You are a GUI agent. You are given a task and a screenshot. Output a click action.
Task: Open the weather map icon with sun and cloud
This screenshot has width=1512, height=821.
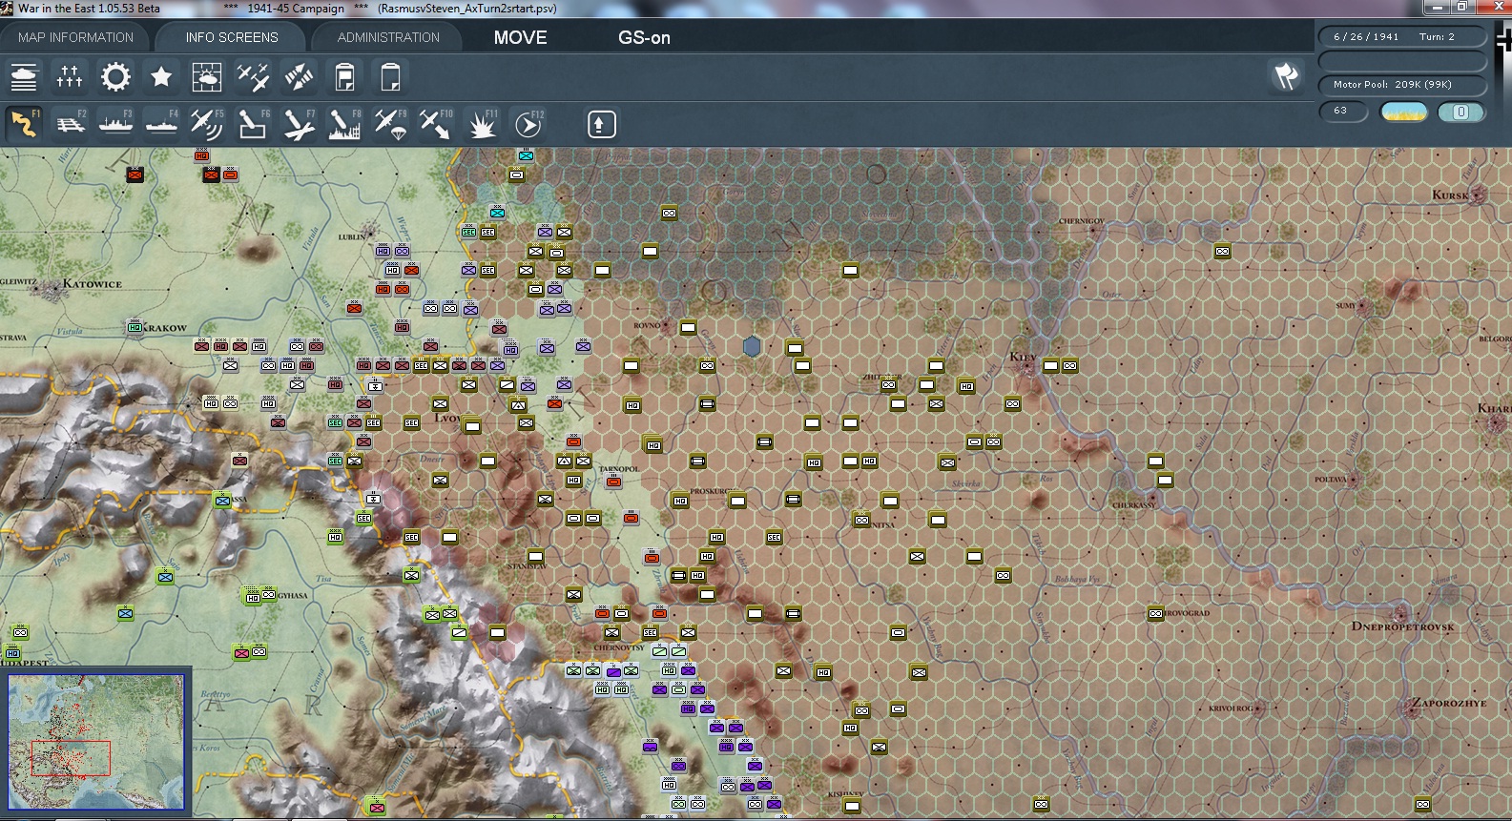207,77
